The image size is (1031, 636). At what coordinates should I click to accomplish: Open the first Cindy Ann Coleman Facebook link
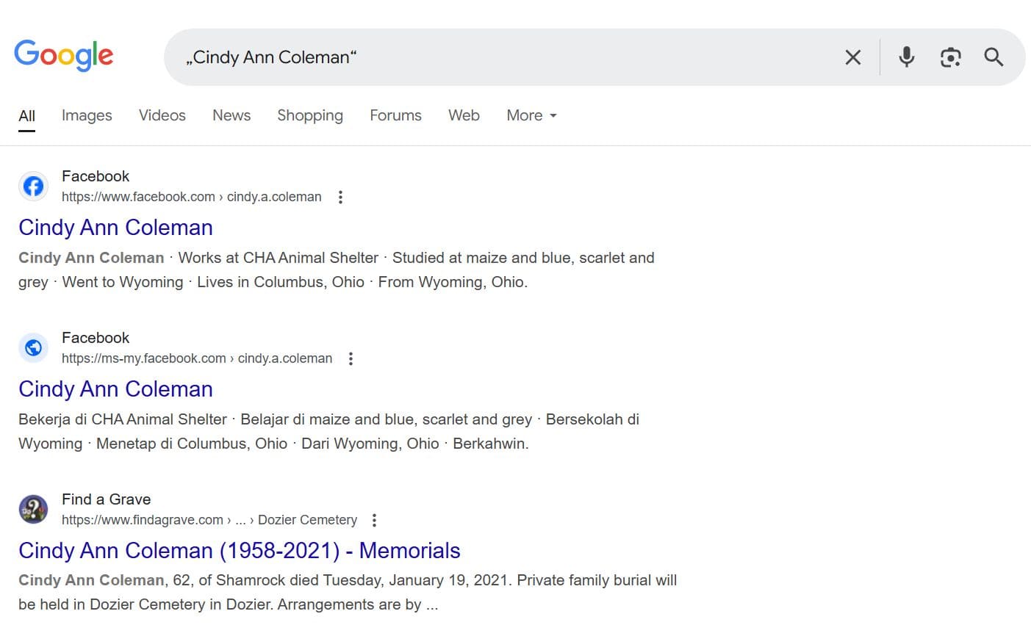coord(115,228)
